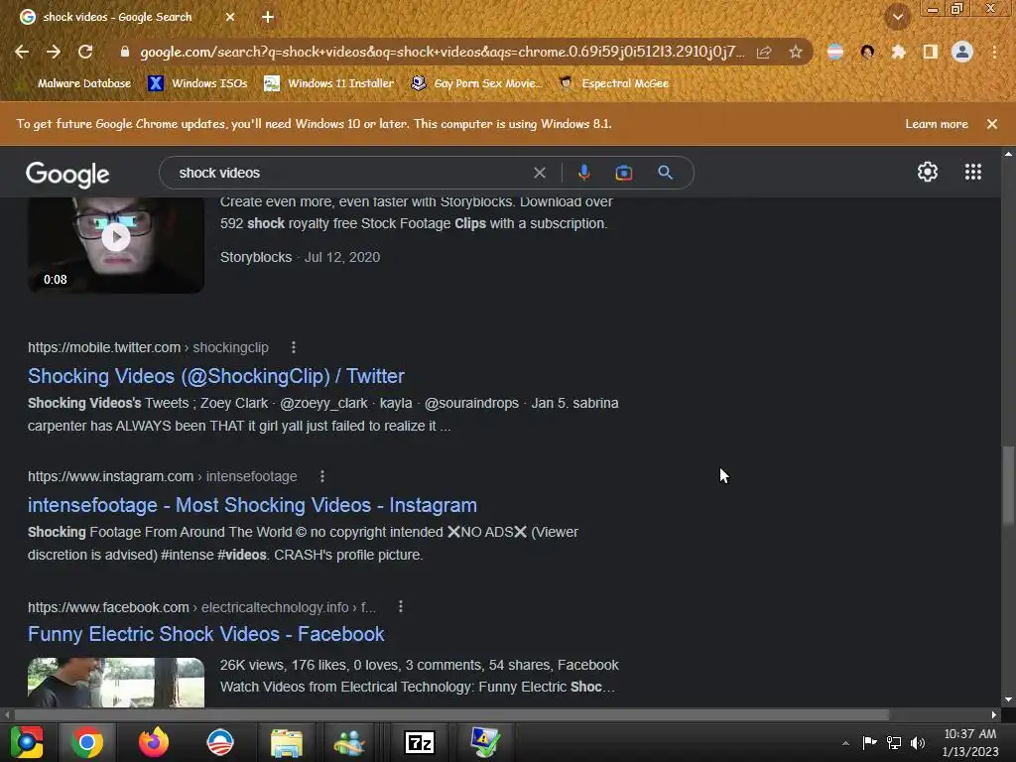Click the scroll up arrow of the page
Viewport: 1016px width, 762px height.
[1008, 154]
